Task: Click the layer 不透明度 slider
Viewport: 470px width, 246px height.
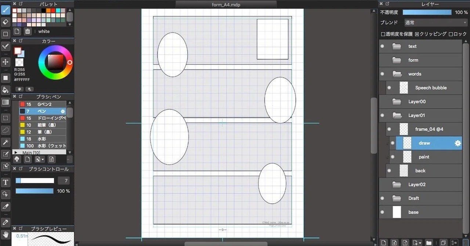Action: click(x=427, y=12)
